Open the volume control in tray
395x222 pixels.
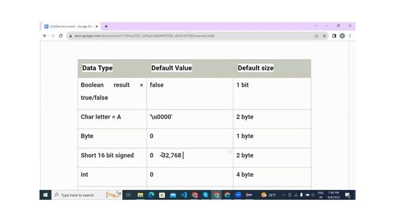pos(313,195)
